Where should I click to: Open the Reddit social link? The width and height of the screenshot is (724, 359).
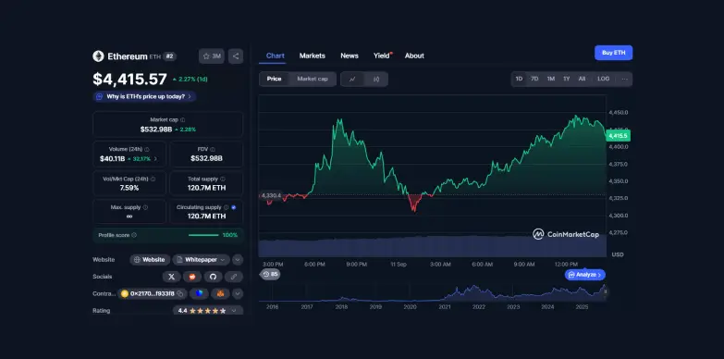tap(192, 277)
